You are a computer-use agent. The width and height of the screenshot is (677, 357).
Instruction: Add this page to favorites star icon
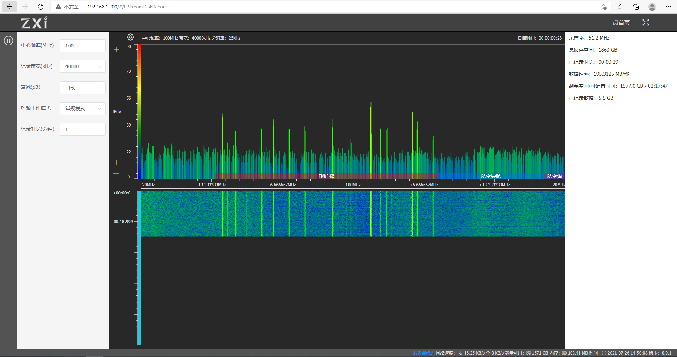(x=603, y=7)
